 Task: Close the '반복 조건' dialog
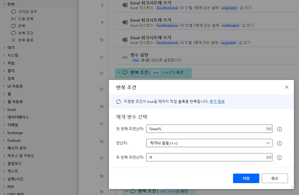coord(286,87)
